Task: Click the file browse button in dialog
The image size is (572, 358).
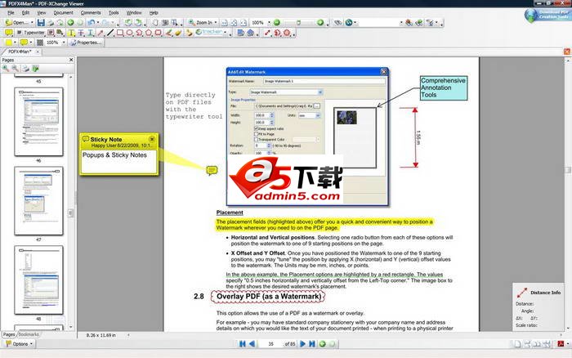Action: (x=317, y=105)
